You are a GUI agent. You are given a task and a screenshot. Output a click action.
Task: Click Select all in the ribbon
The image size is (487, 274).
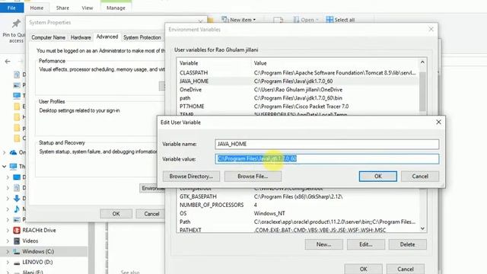tap(340, 20)
